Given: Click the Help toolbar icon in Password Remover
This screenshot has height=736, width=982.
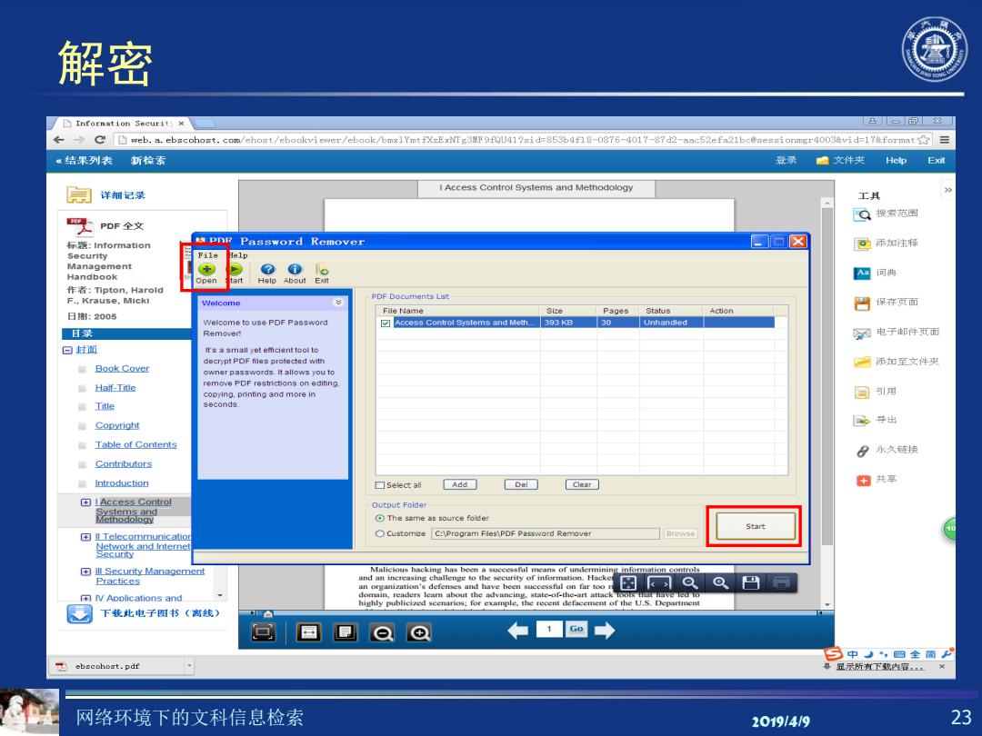Looking at the screenshot, I should (x=267, y=270).
